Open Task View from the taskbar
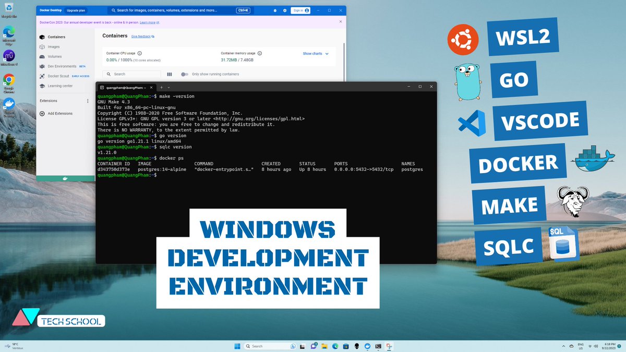 pos(303,346)
